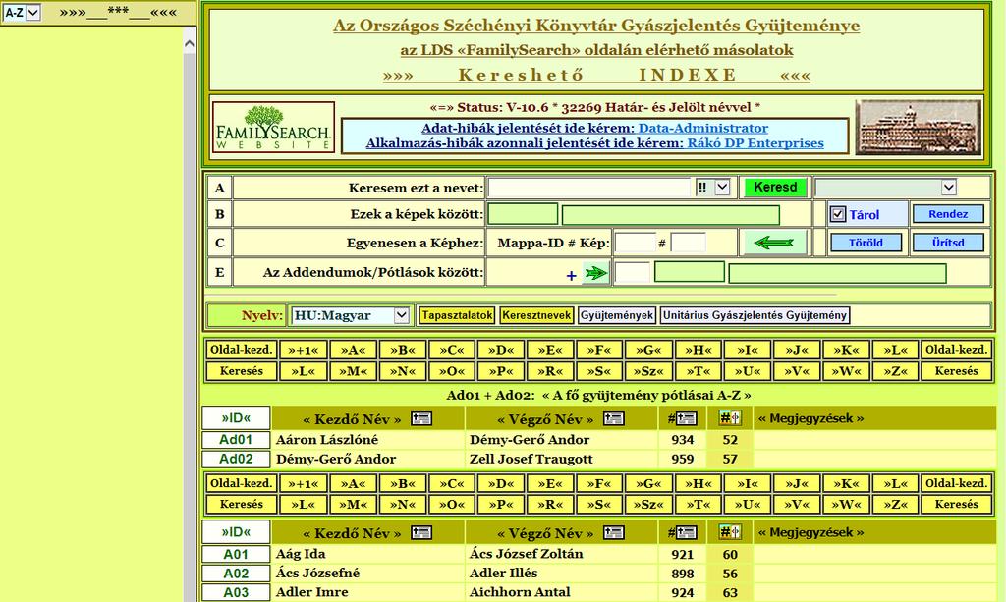Click the Töröld button

[x=866, y=243]
